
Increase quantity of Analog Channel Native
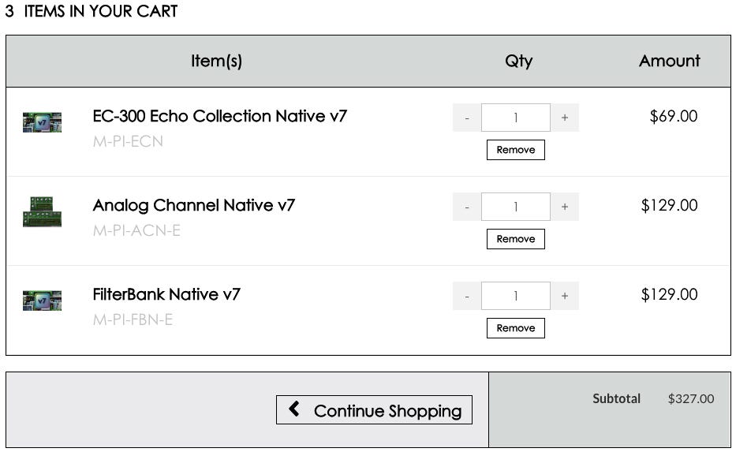565,207
